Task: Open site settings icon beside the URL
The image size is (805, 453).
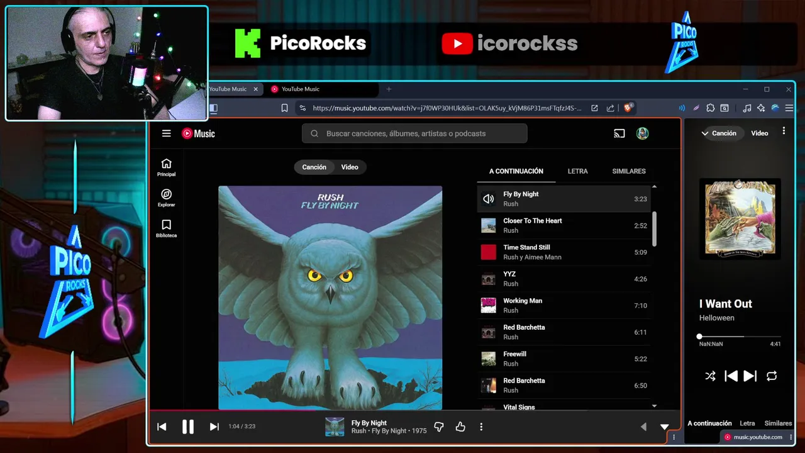Action: click(x=303, y=108)
